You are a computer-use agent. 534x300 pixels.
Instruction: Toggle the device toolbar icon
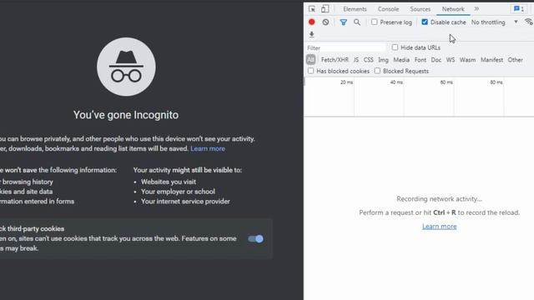pyautogui.click(x=325, y=9)
